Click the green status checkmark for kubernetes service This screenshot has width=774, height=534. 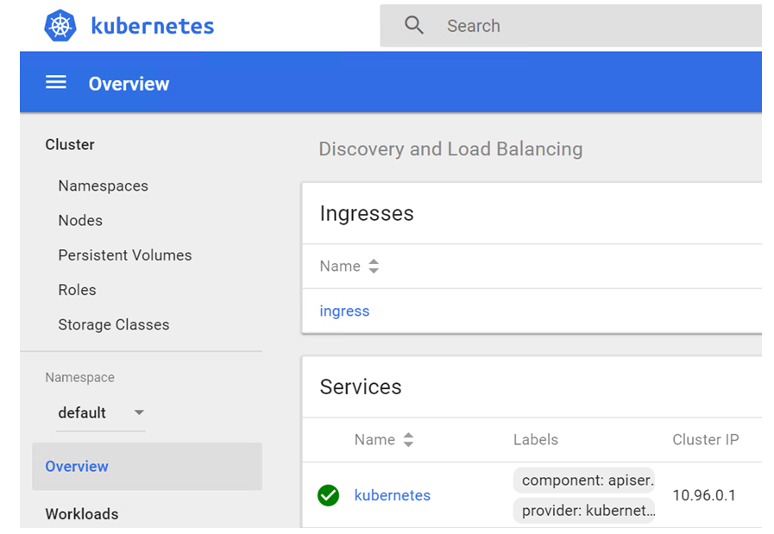point(328,495)
